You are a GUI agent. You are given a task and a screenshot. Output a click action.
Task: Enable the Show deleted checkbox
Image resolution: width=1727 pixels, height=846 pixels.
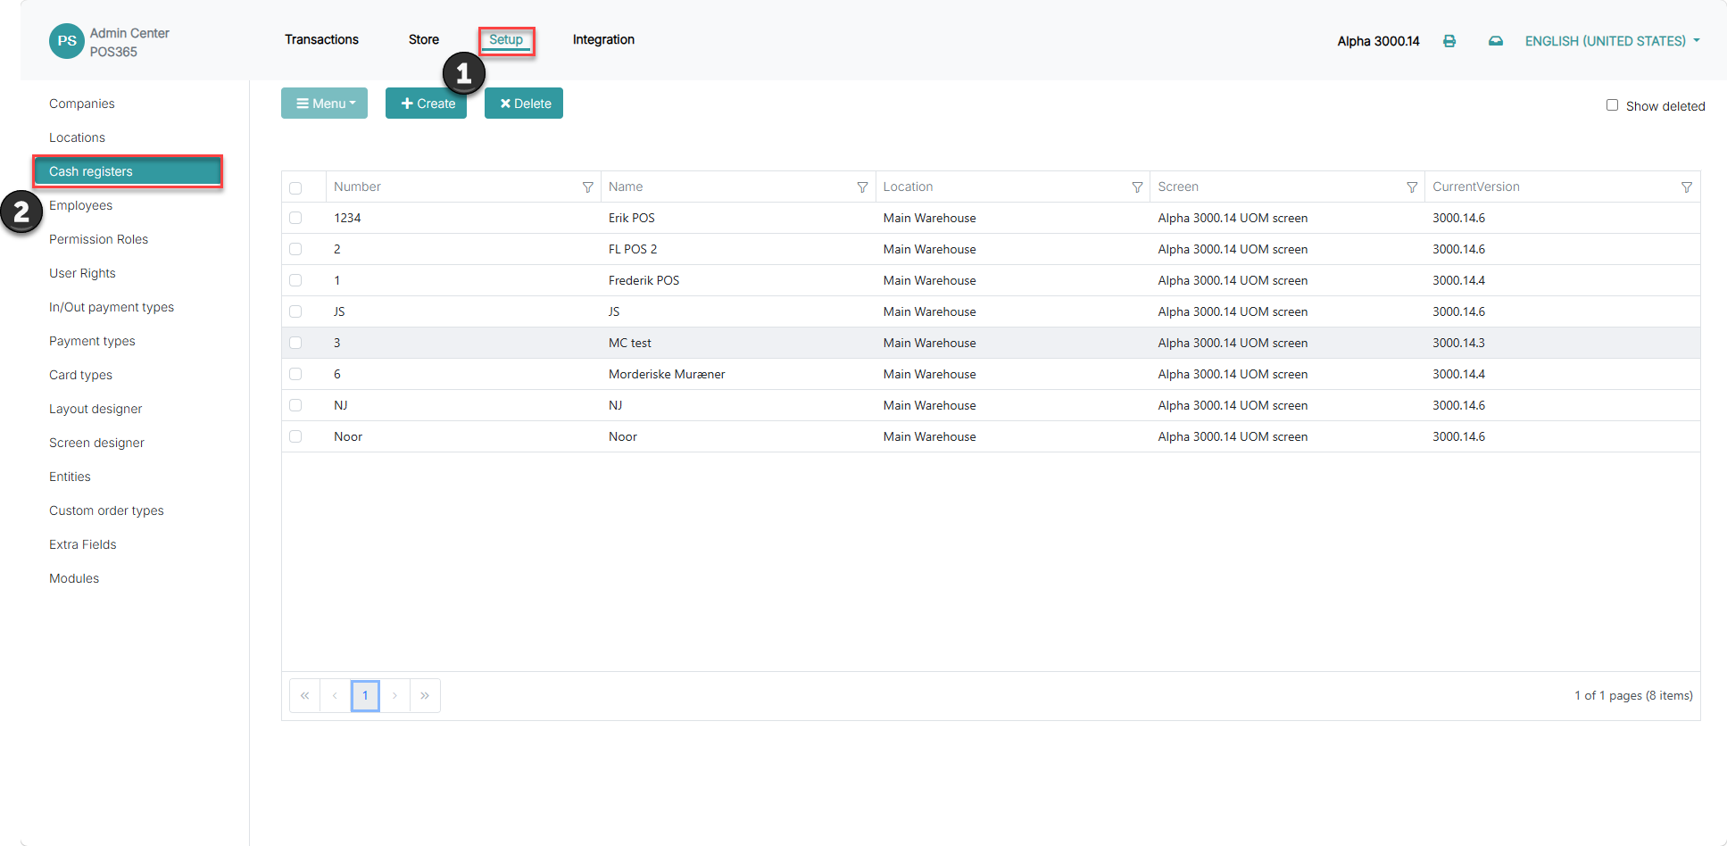[1612, 105]
